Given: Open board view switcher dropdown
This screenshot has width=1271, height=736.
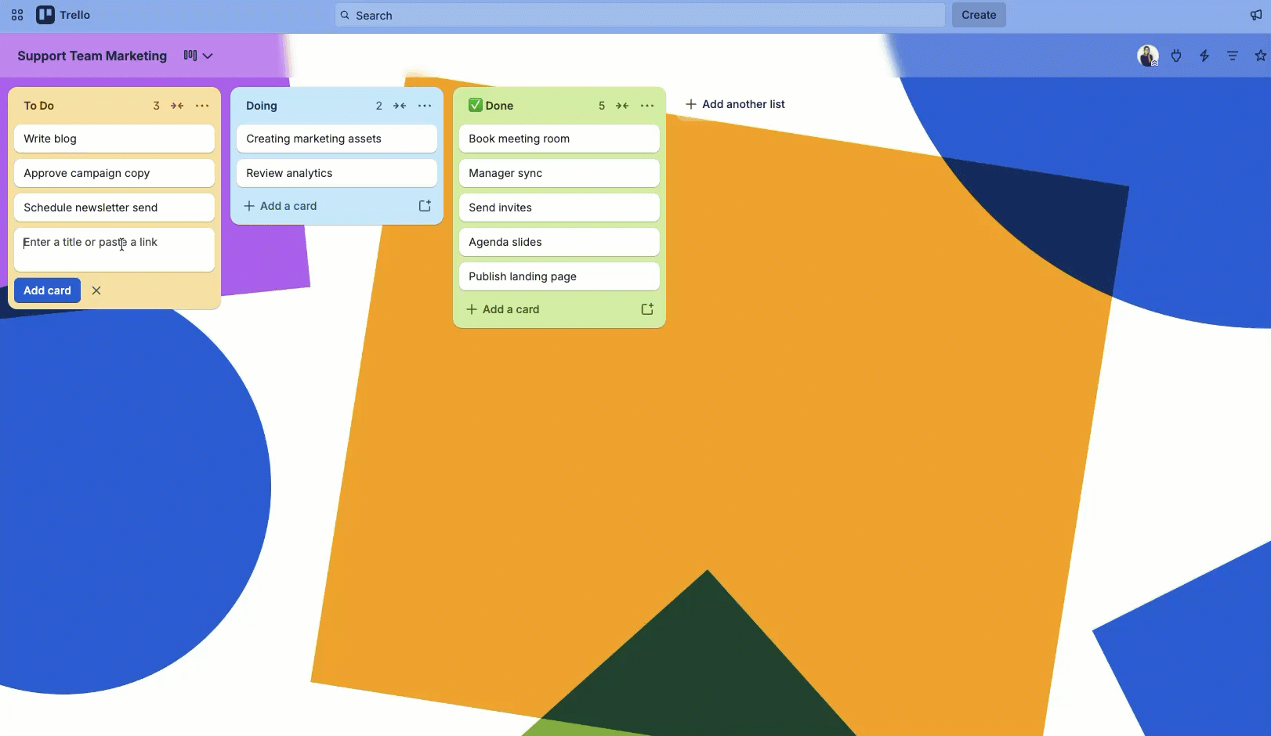Looking at the screenshot, I should click(198, 56).
